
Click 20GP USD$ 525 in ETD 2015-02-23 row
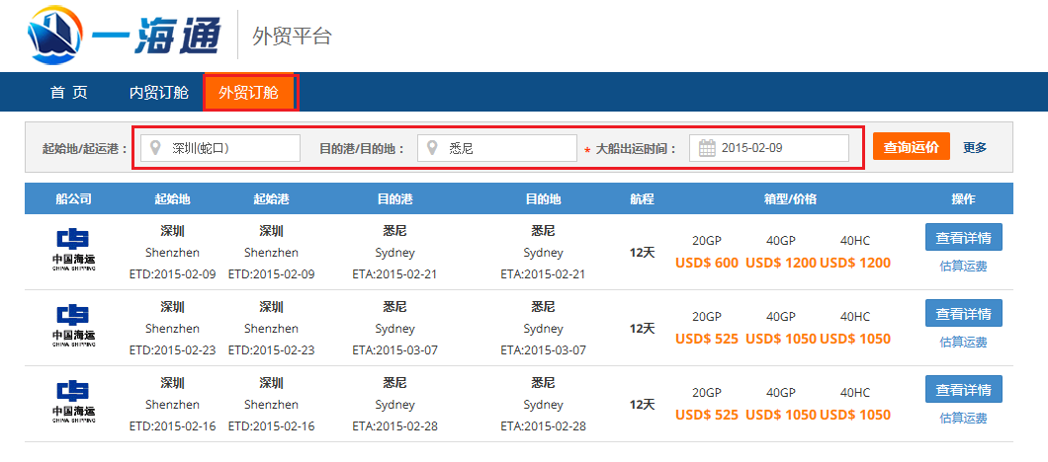(707, 340)
